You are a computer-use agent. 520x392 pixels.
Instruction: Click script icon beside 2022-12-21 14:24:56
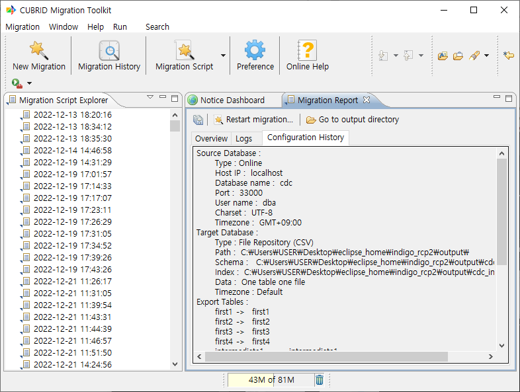pos(26,364)
